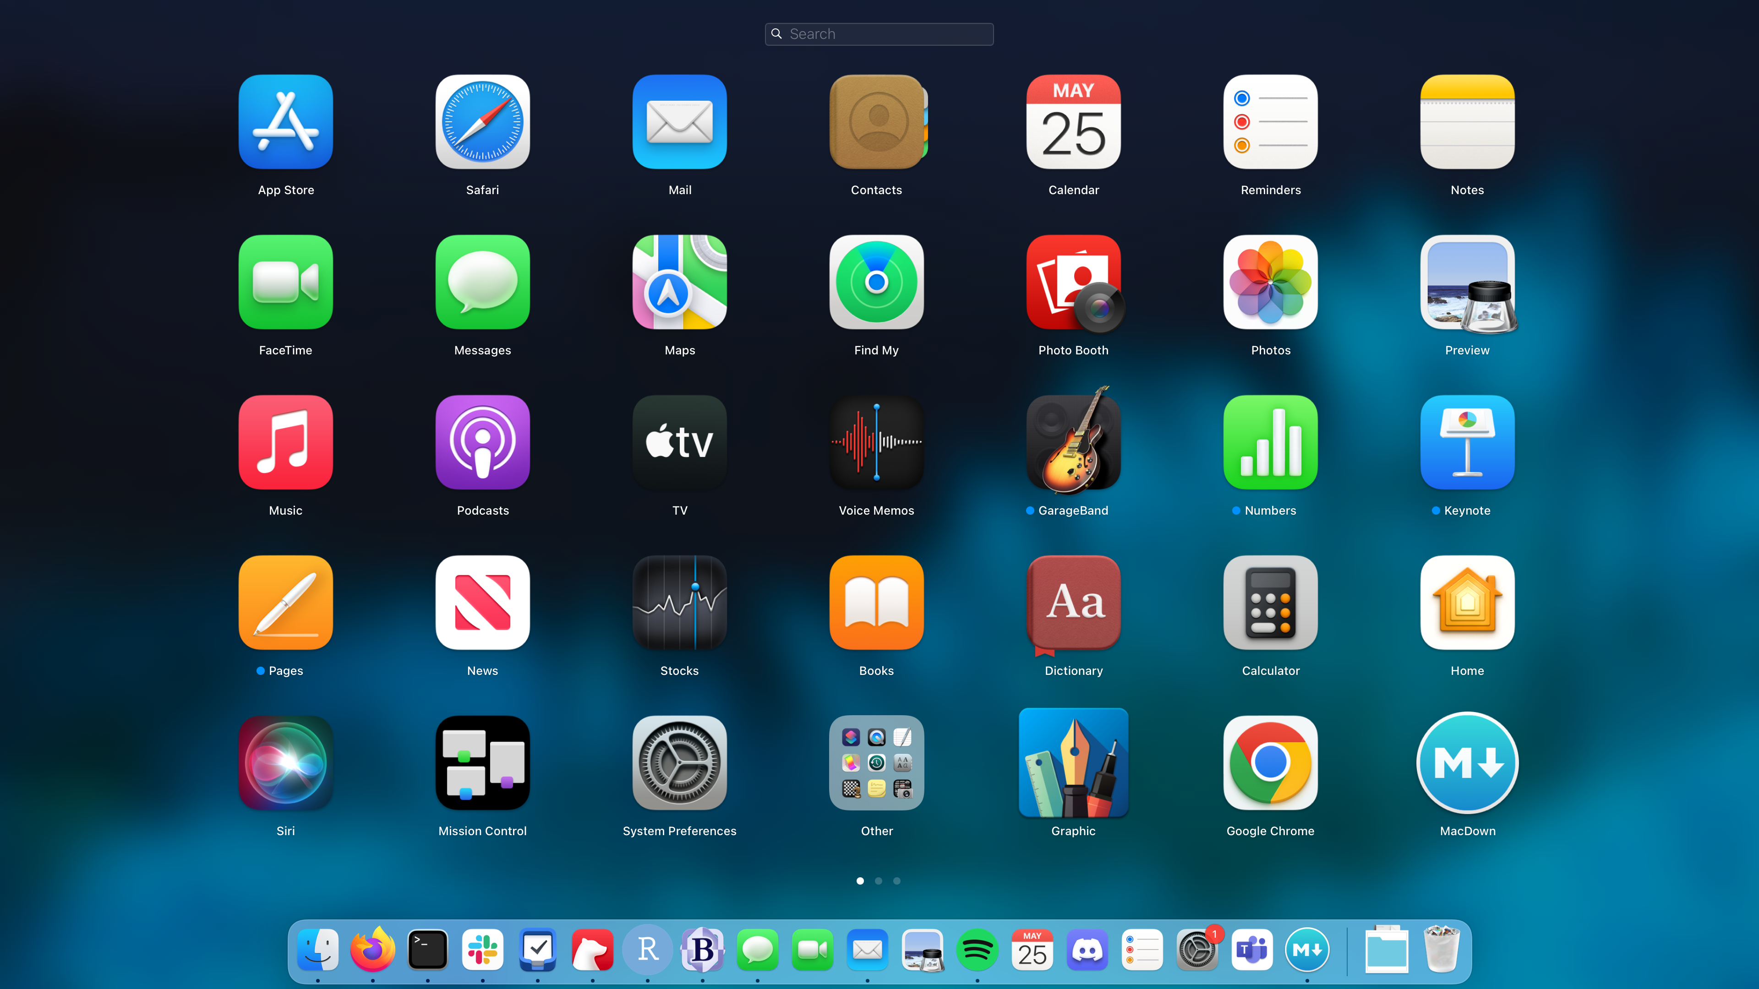
Task: Open Finder in the Dock
Action: 317,950
